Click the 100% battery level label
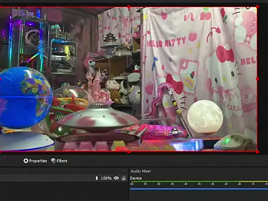The height and width of the screenshot is (201, 268). coord(106,178)
